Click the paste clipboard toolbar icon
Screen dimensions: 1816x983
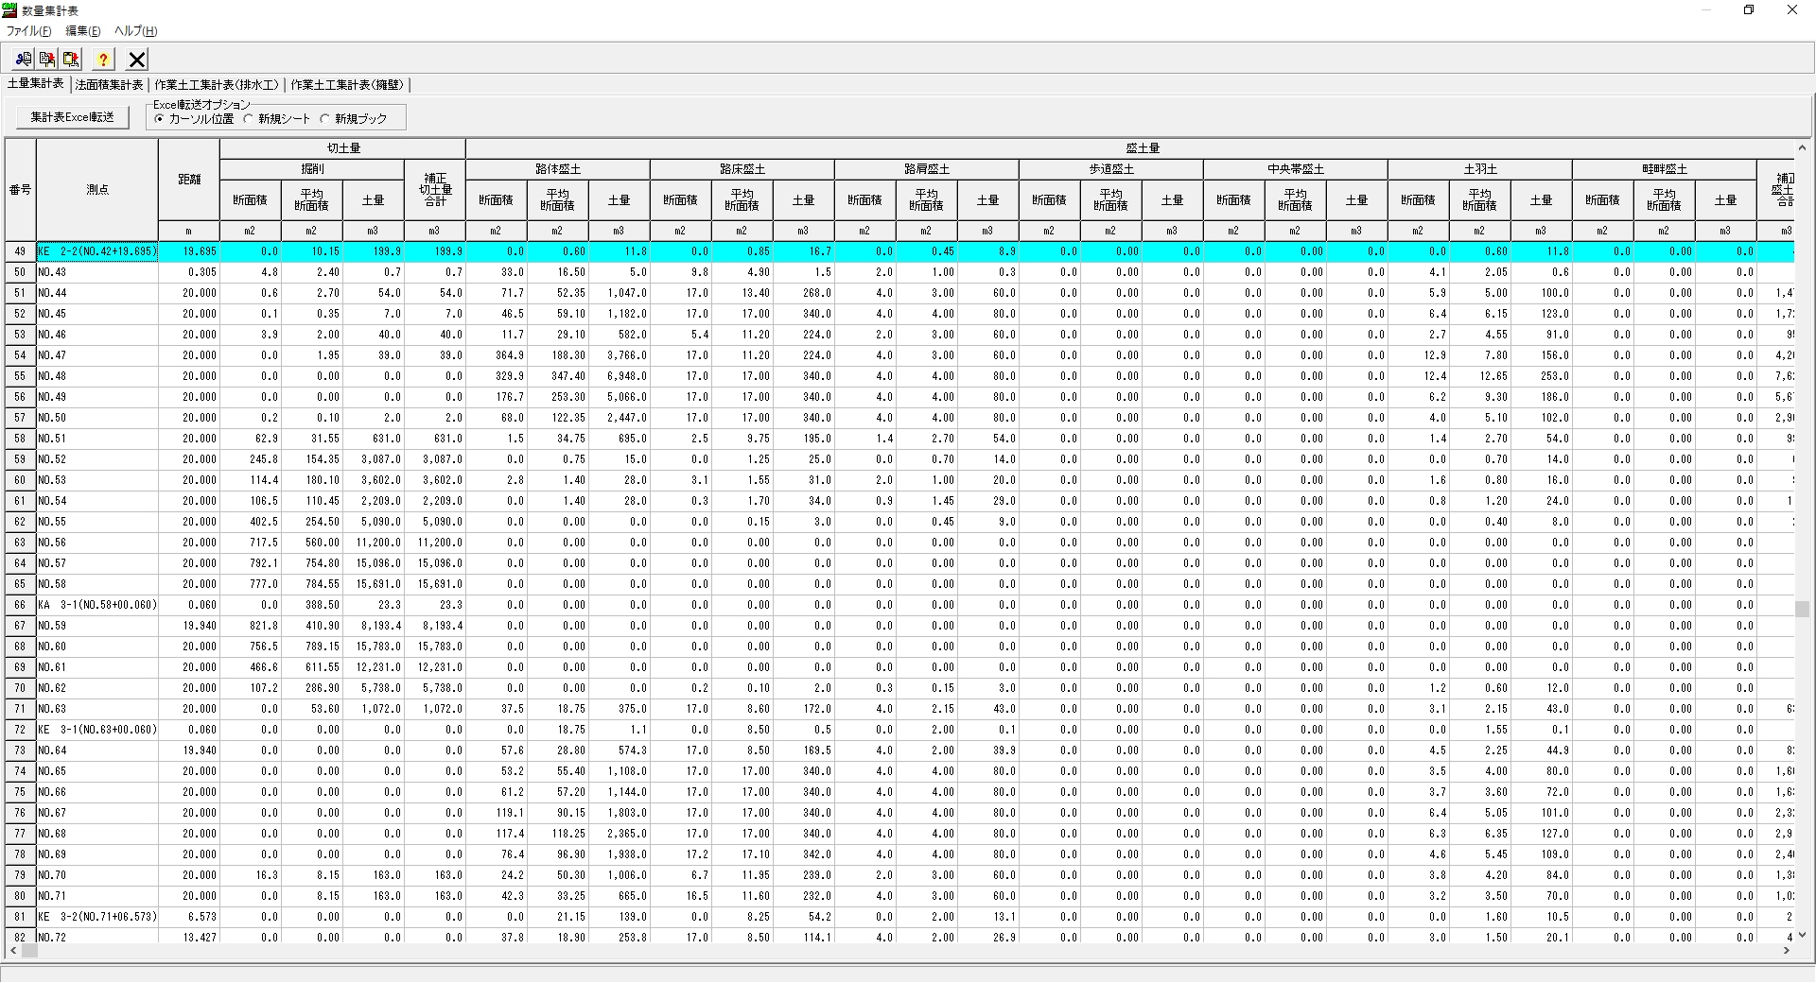tap(71, 60)
